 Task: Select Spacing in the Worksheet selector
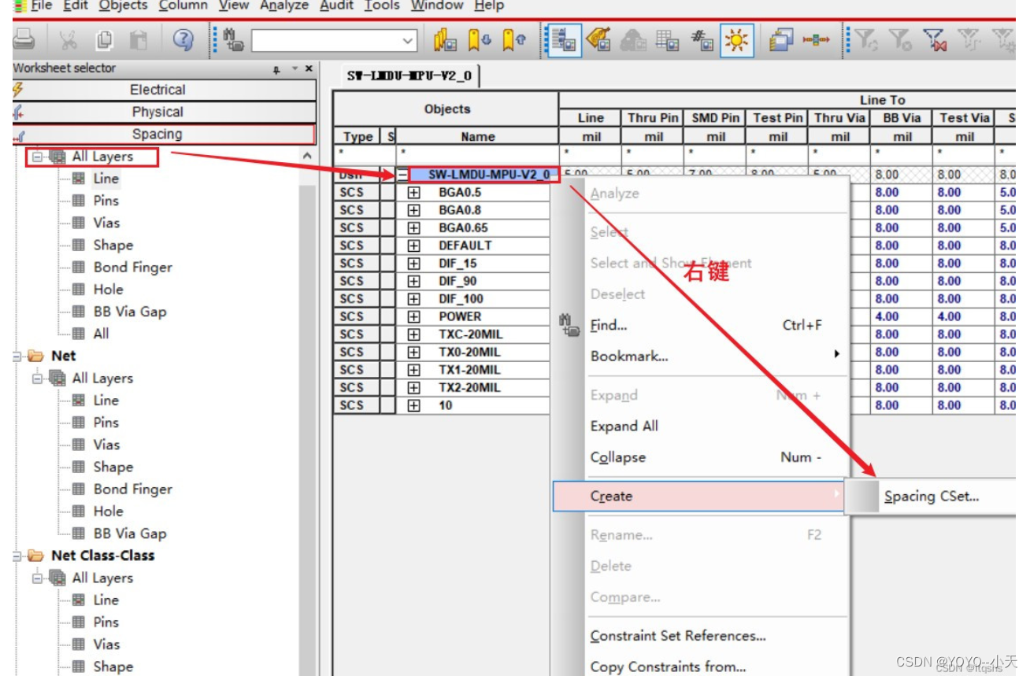click(157, 134)
